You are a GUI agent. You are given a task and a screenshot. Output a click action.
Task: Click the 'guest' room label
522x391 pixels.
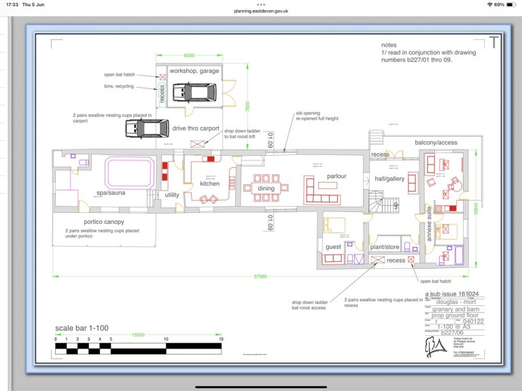coord(333,247)
